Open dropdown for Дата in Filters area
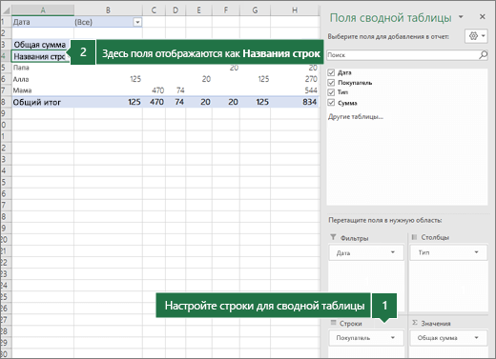496x359 pixels. 393,252
